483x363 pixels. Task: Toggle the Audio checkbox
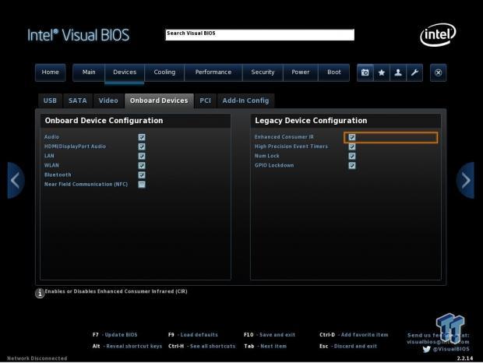click(x=142, y=137)
